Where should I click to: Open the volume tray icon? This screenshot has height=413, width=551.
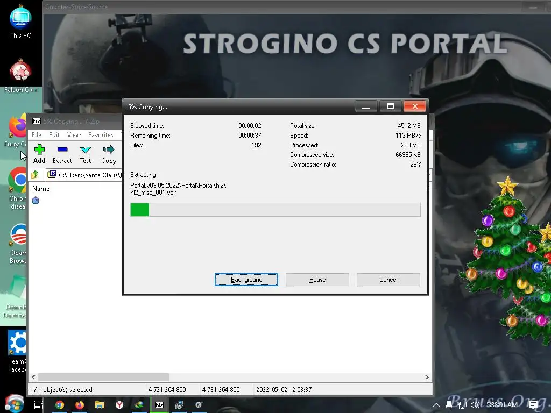pos(475,405)
